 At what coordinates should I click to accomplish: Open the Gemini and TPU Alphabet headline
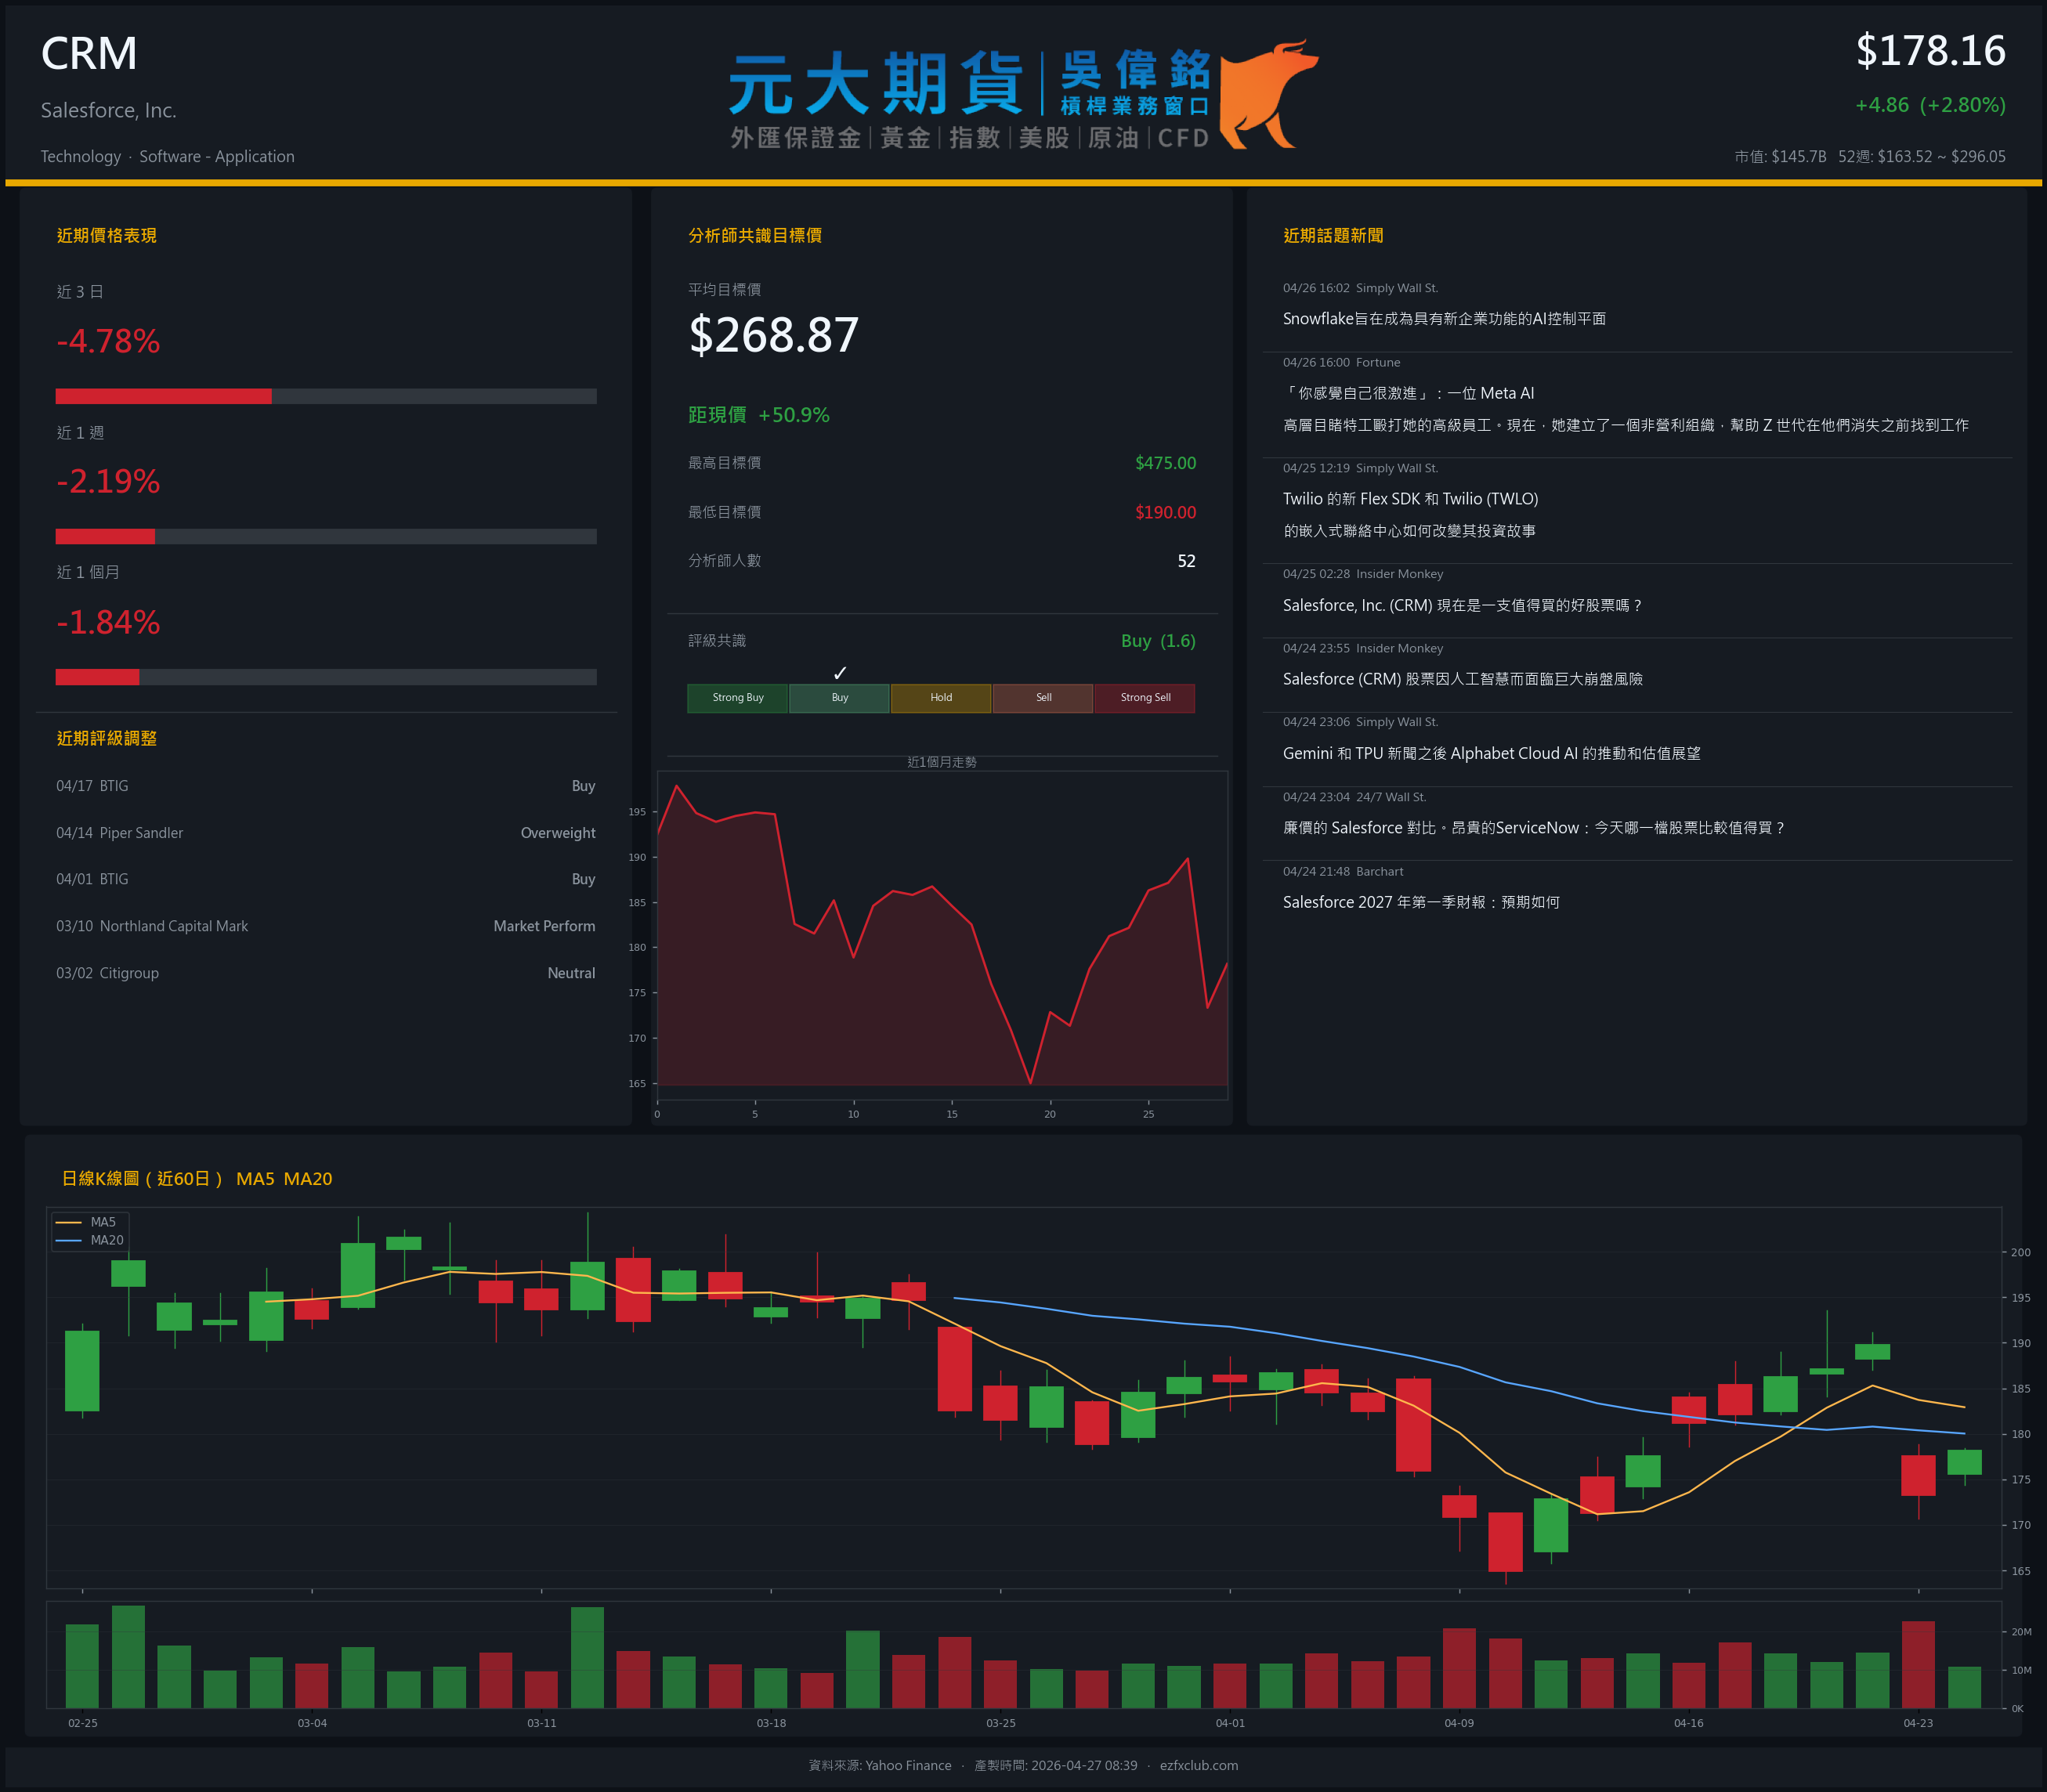click(1492, 753)
